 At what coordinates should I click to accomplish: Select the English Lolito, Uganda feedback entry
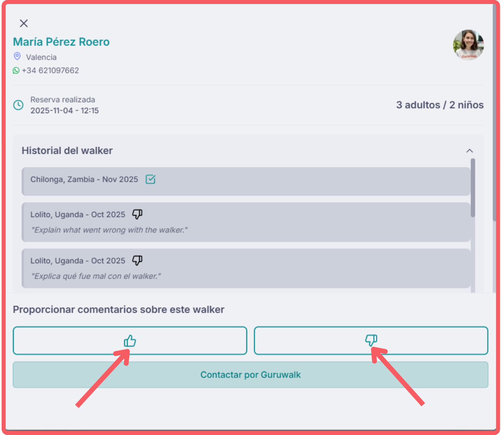tap(246, 222)
